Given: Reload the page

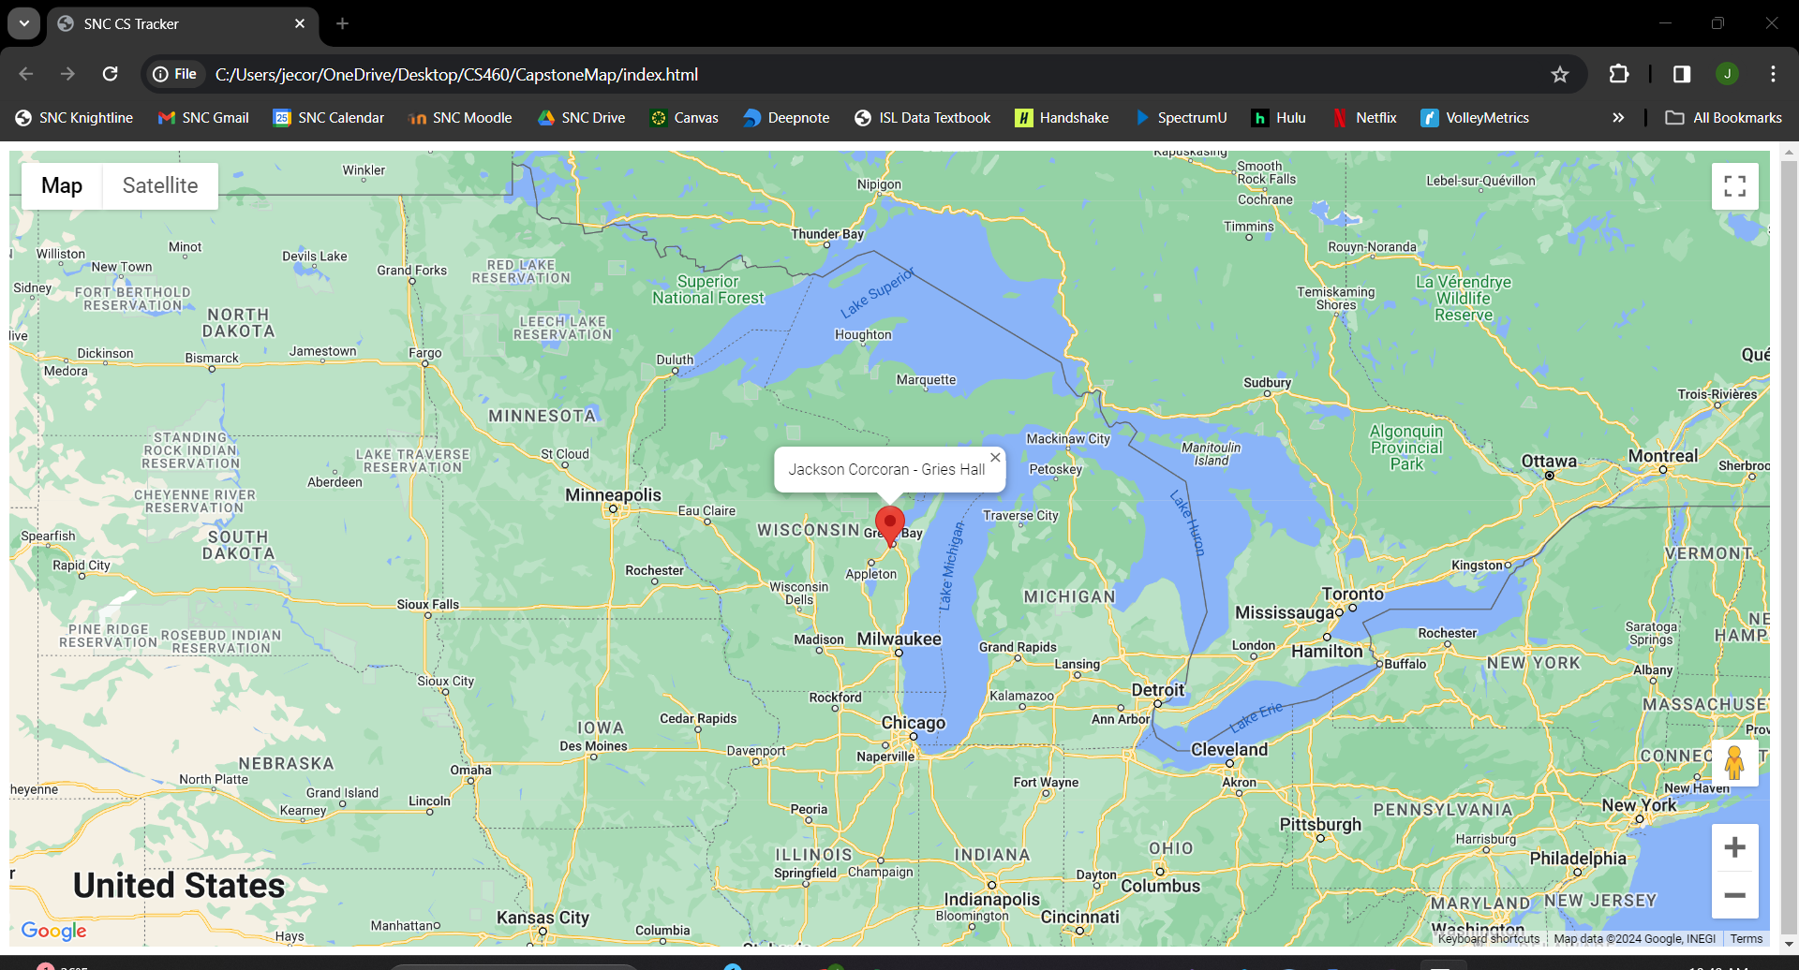Looking at the screenshot, I should point(111,75).
